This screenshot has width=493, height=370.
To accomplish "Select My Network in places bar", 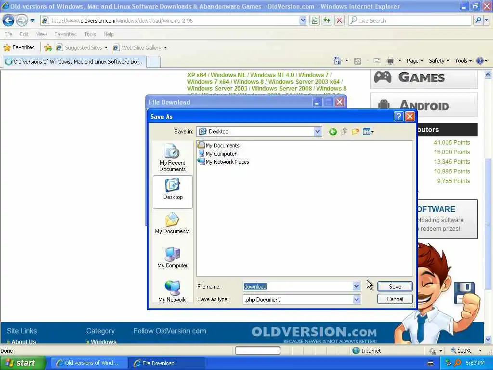I will [172, 291].
